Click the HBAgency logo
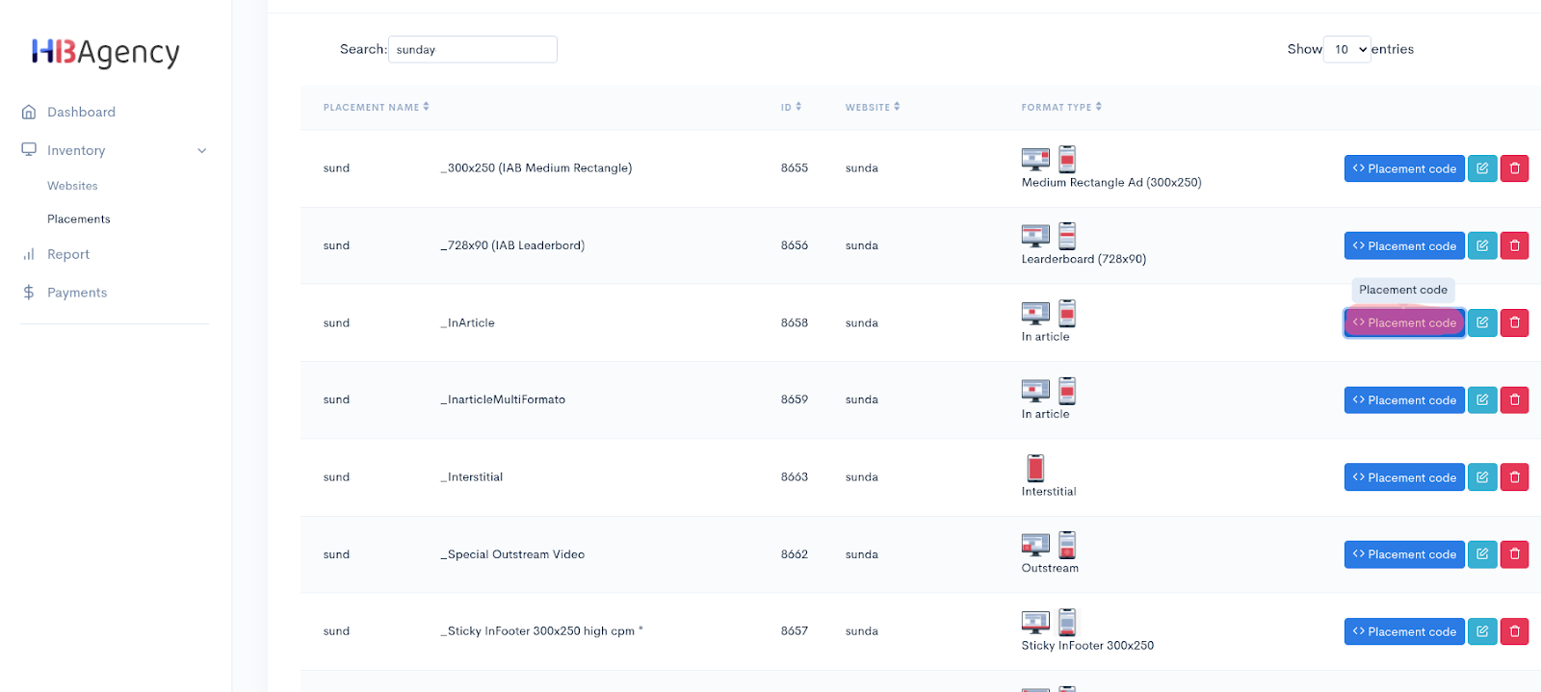Image resolution: width=1541 pixels, height=692 pixels. (105, 53)
